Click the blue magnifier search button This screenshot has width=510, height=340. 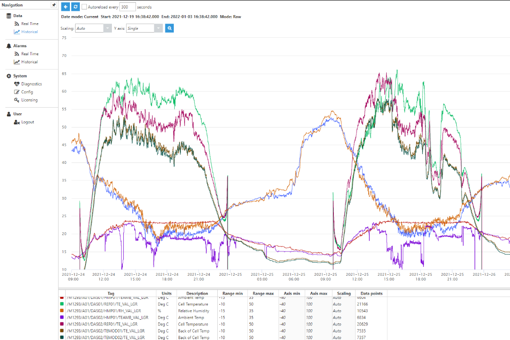click(x=170, y=28)
